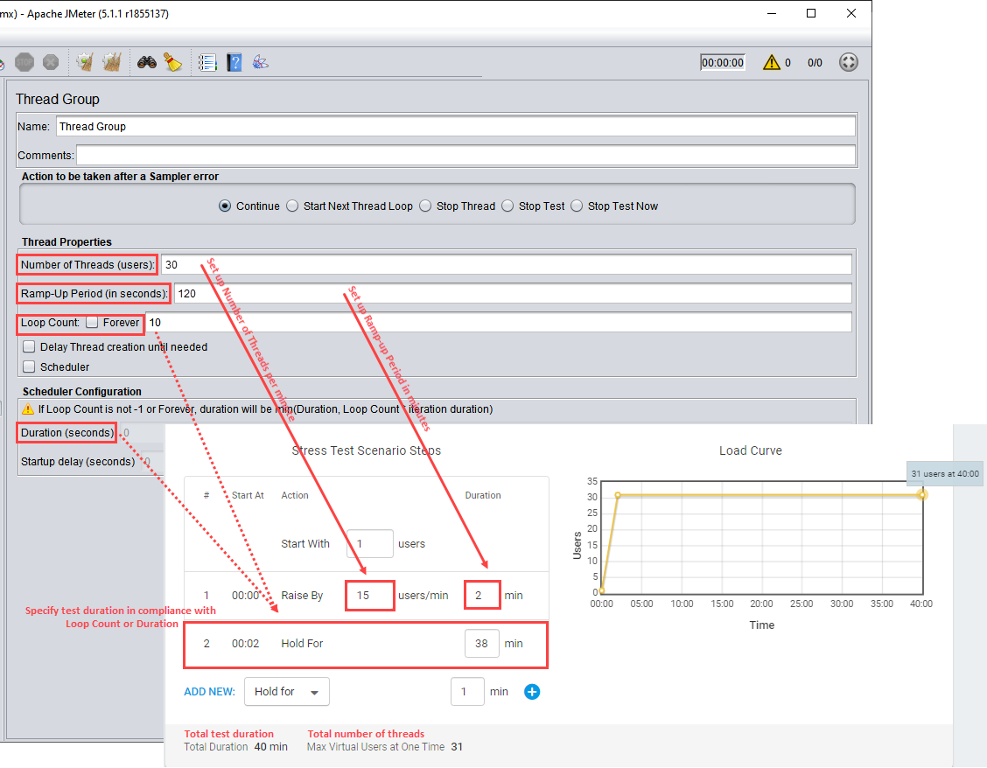Screen dimensions: 987x768
Task: Click the Stress Test Scenario Steps heading
Action: pos(367,450)
